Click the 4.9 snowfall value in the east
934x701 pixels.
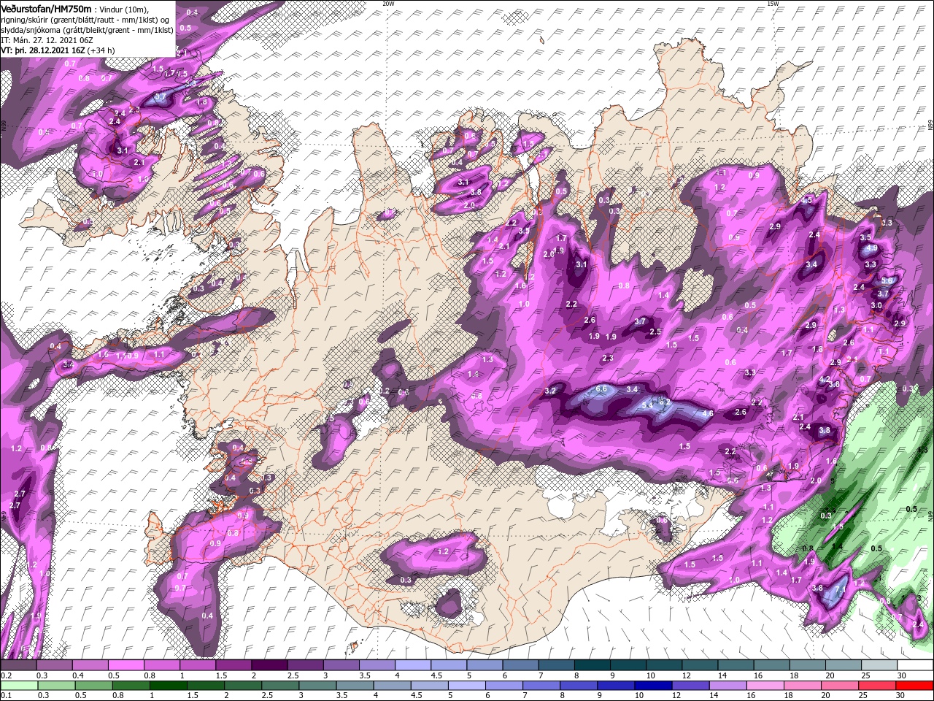click(x=871, y=249)
